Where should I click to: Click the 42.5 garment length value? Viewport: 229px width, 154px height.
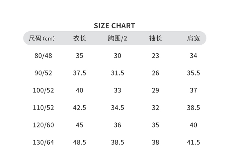click(x=79, y=108)
